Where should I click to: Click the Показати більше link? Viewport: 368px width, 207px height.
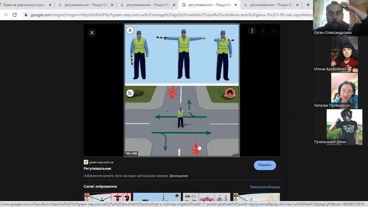tap(265, 187)
